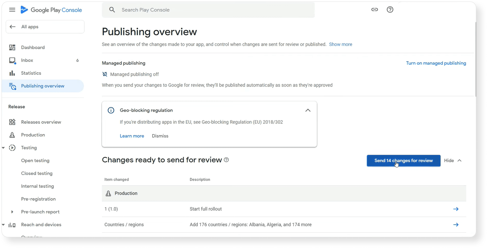The height and width of the screenshot is (248, 487).
Task: Click the Reach and devices chart icon
Action: click(12, 225)
